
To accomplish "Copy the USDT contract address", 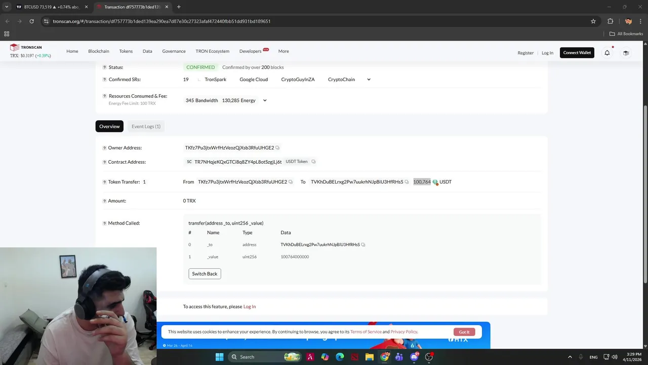I will click(313, 162).
